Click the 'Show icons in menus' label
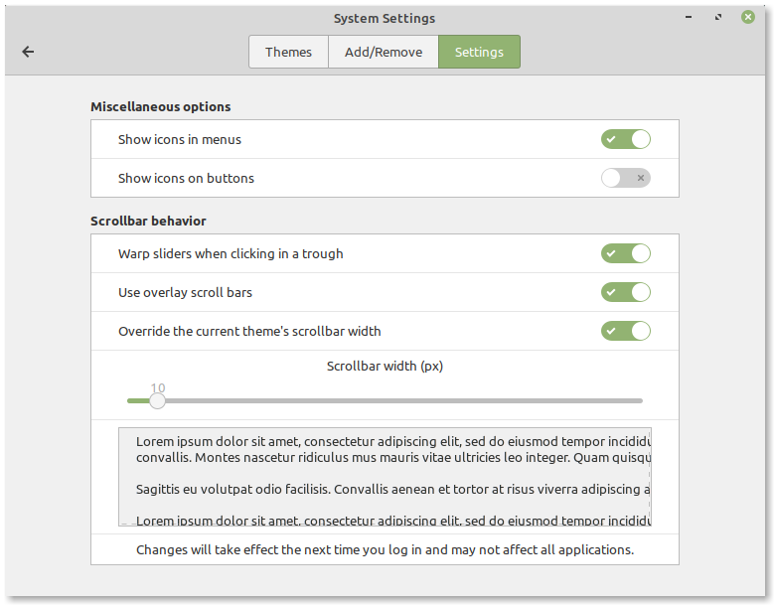The width and height of the screenshot is (774, 605). [x=180, y=139]
